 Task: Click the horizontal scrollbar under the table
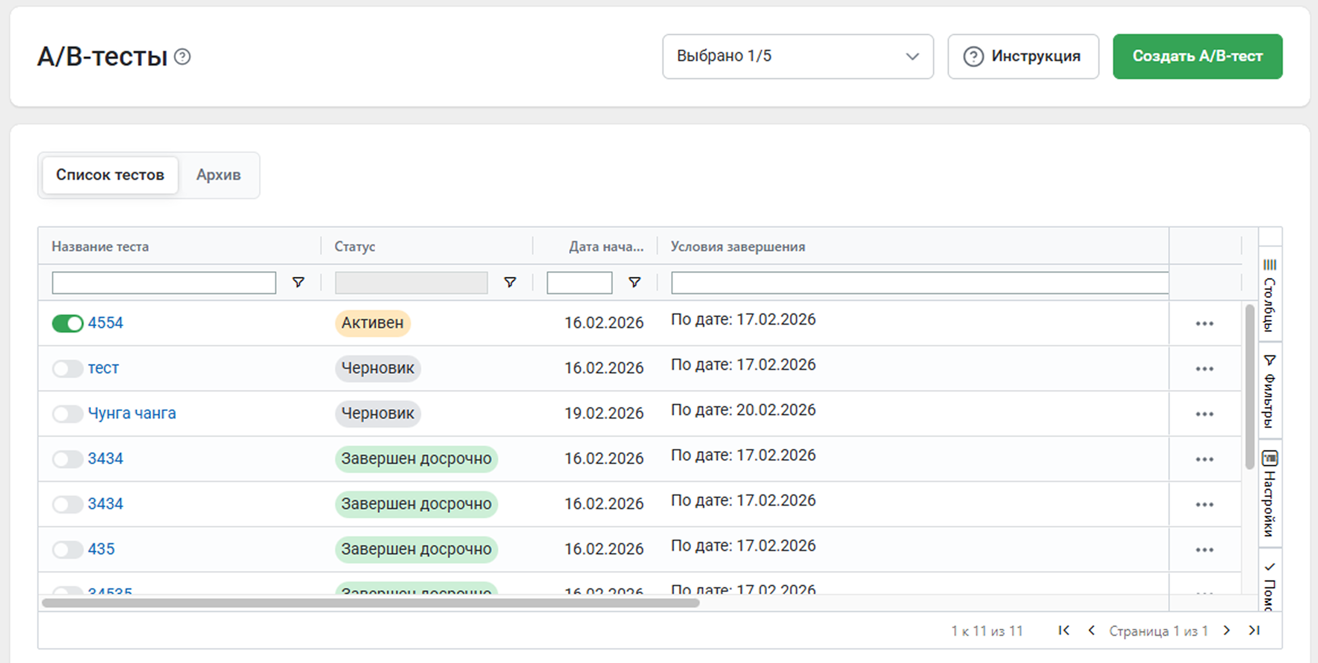(x=370, y=603)
